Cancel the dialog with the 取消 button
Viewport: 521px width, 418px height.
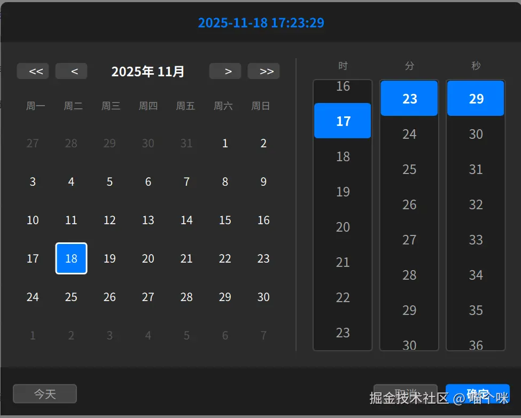point(406,390)
